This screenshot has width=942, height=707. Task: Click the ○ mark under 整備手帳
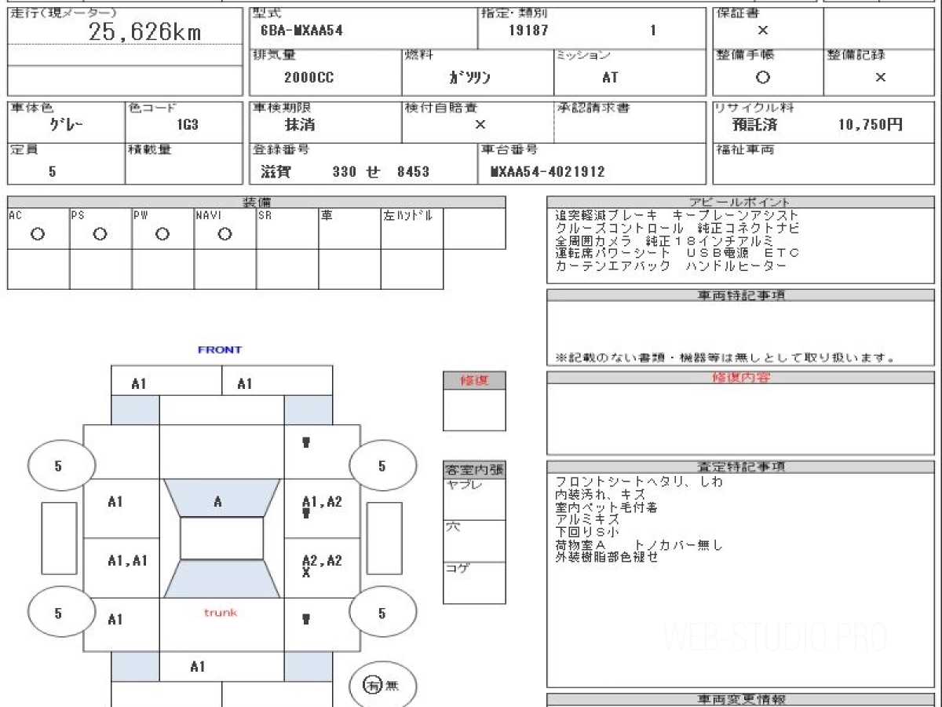[763, 77]
